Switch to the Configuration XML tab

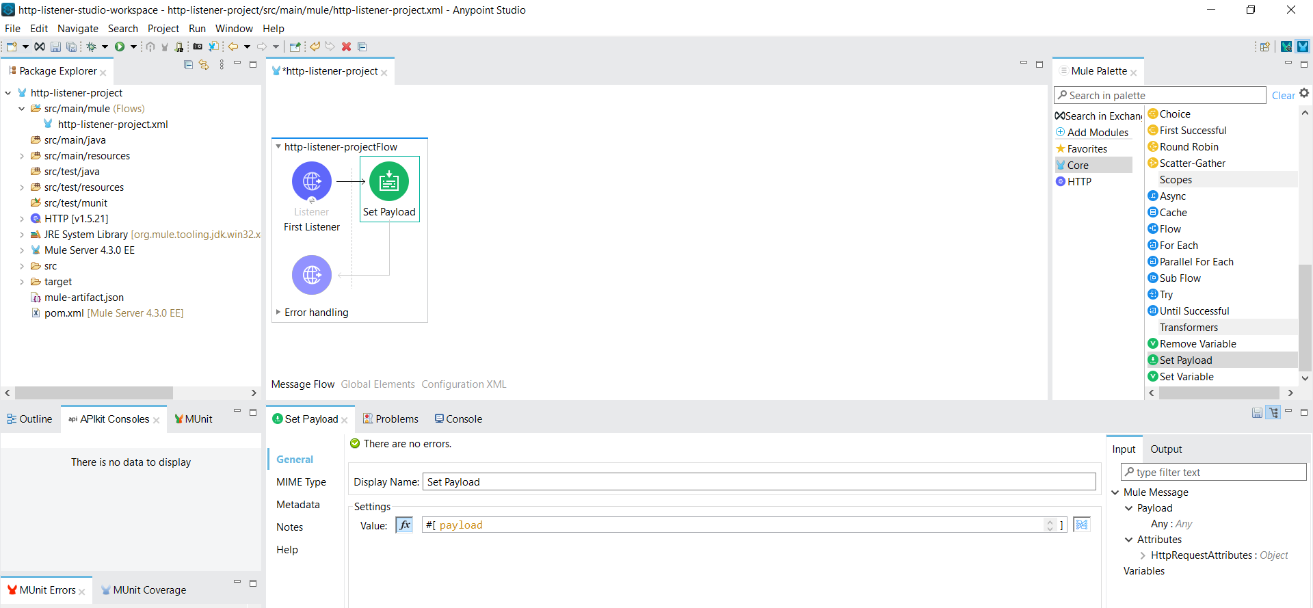pos(464,384)
